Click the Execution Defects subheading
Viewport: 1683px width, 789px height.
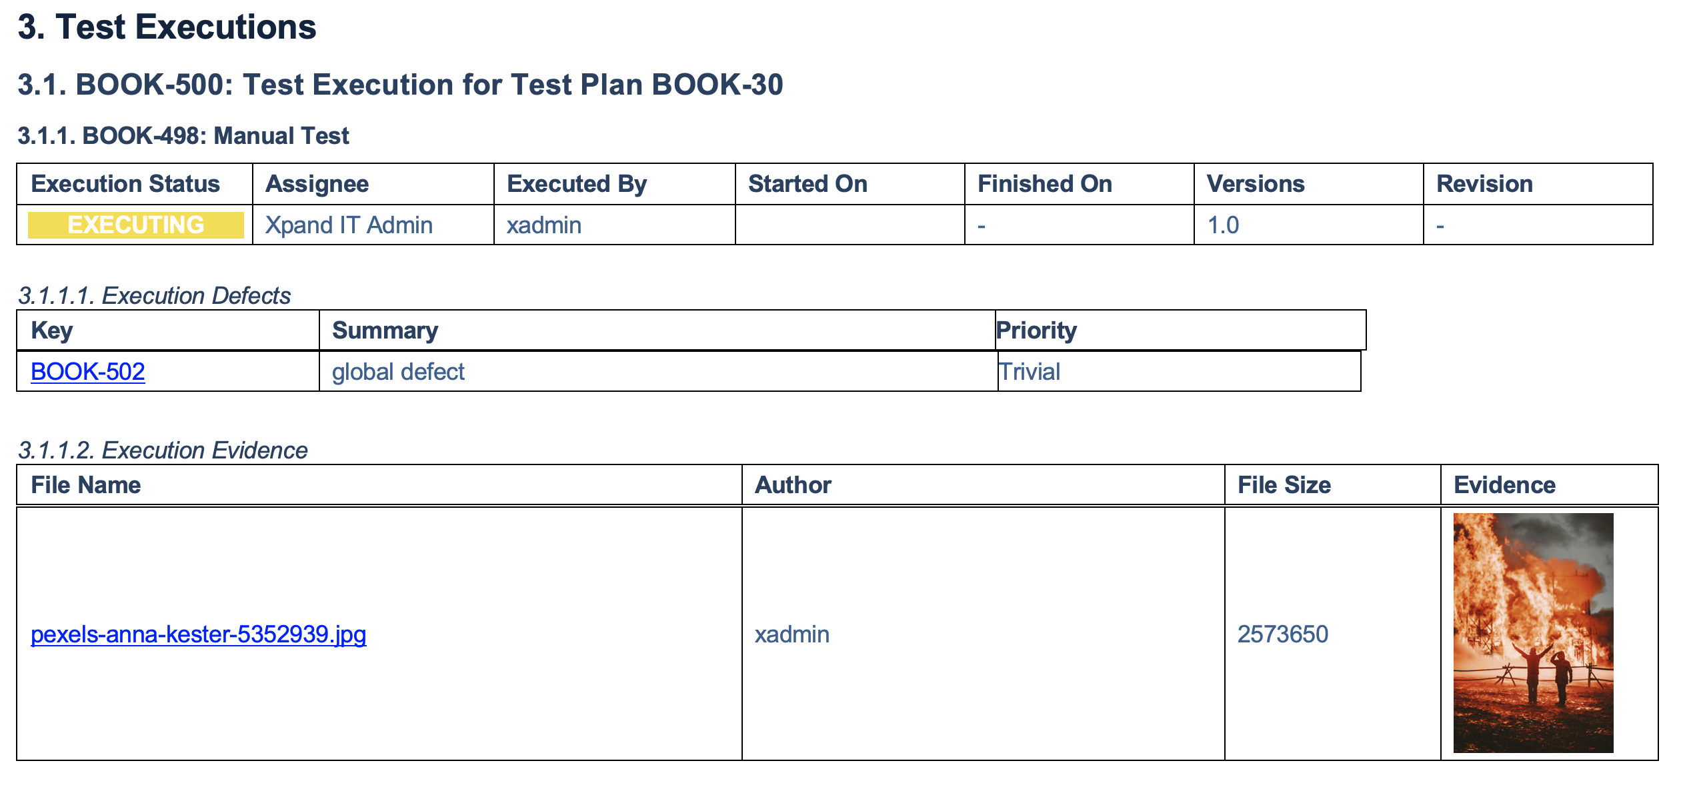[x=154, y=296]
